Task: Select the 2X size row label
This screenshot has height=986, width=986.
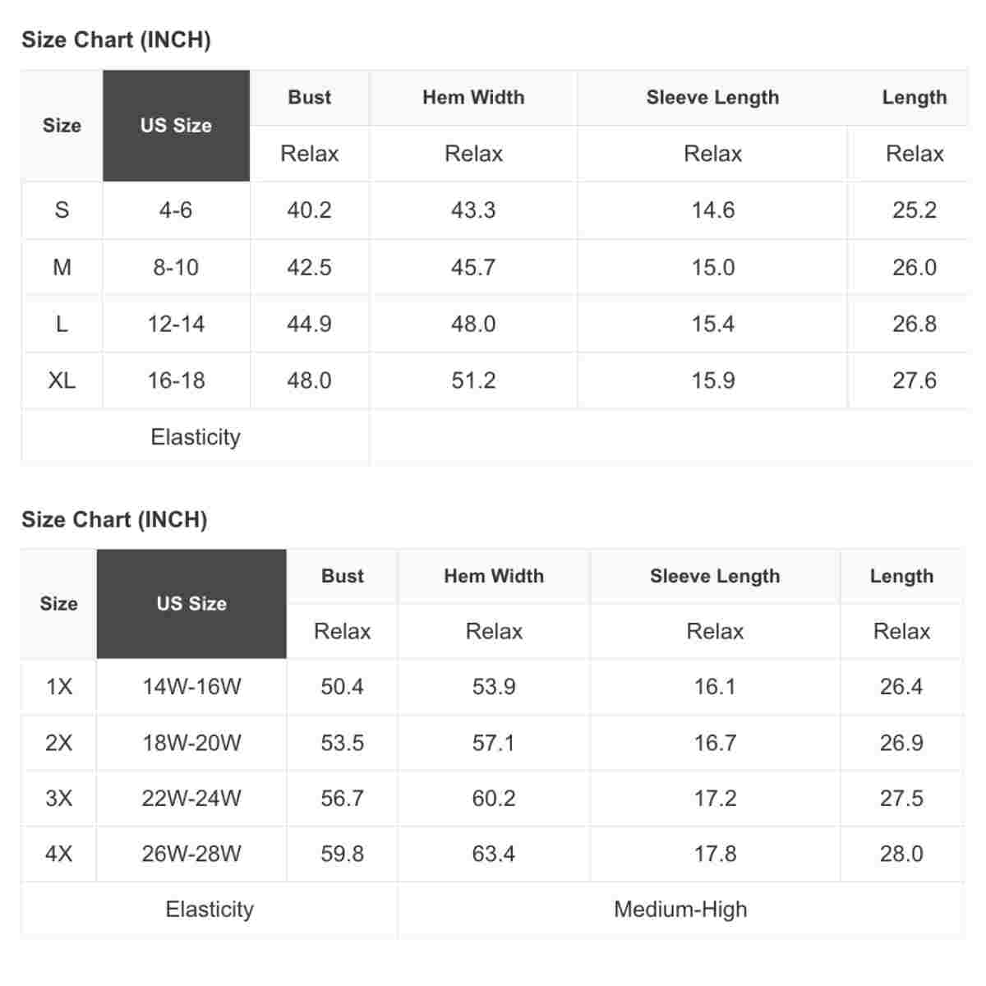Action: (x=58, y=743)
